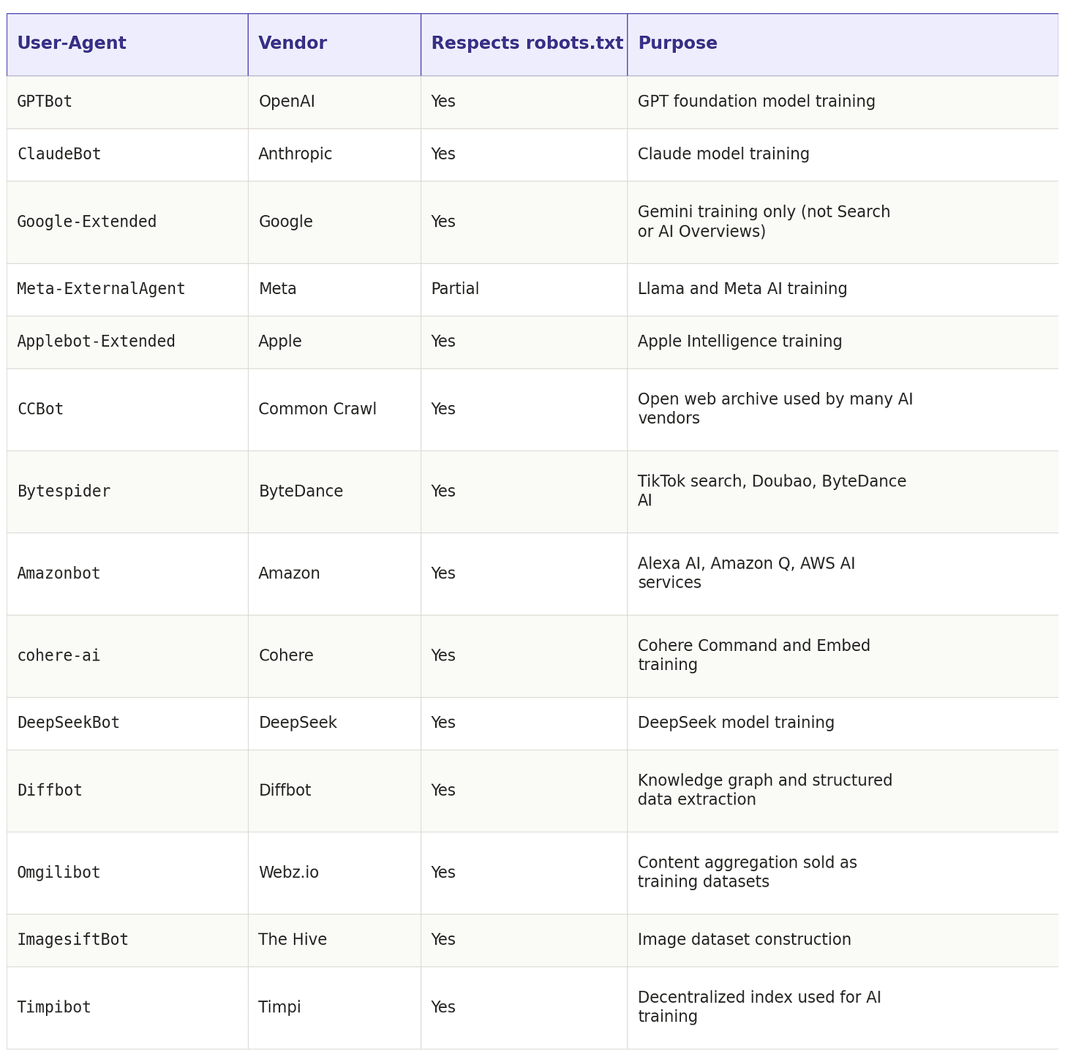
Task: Click the ImagesiftBot user-agent entry
Action: pyautogui.click(x=72, y=940)
